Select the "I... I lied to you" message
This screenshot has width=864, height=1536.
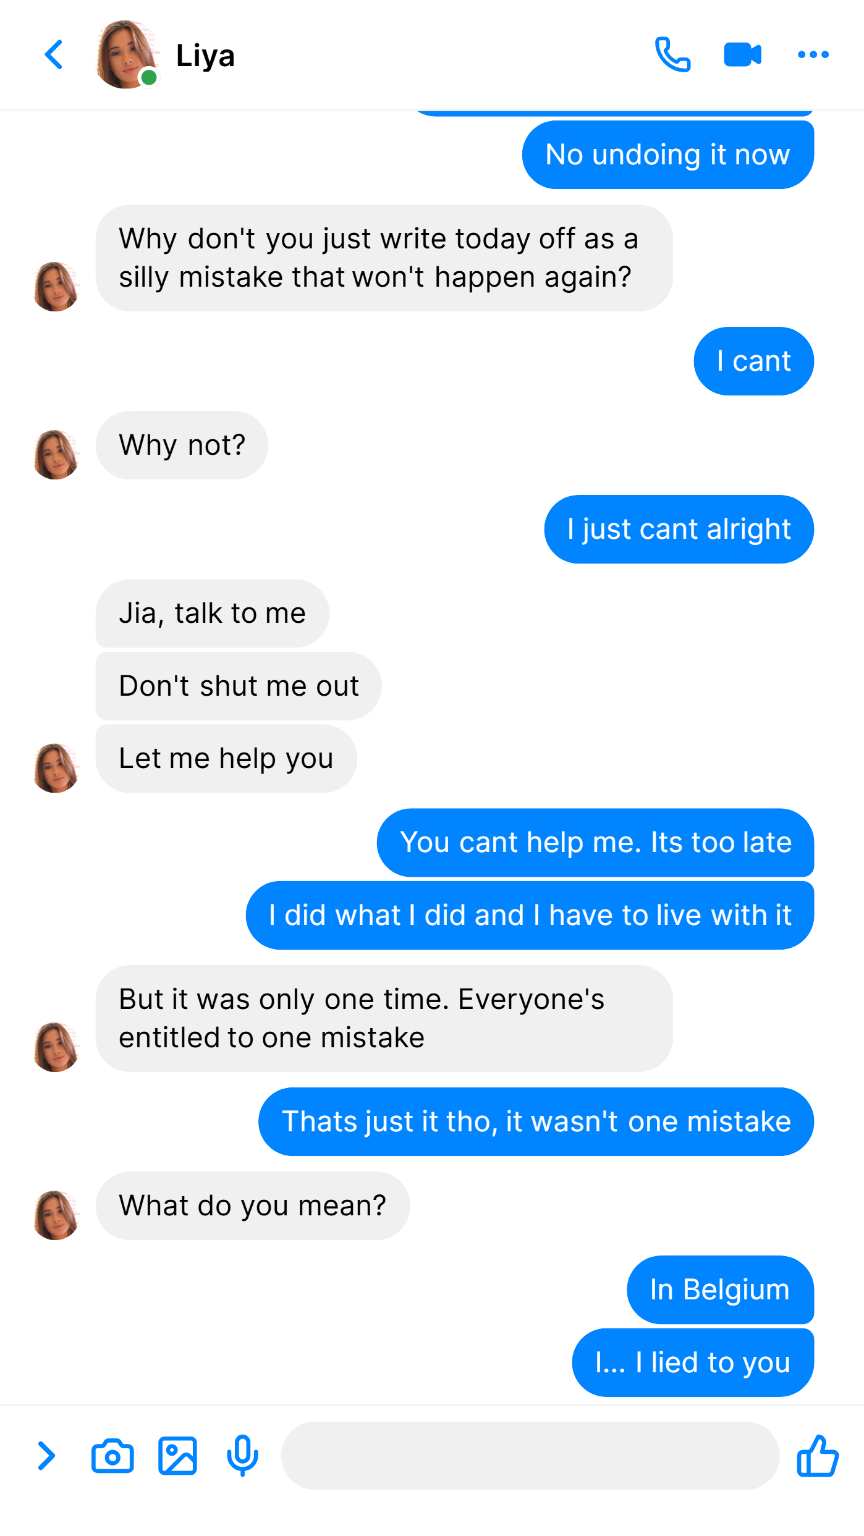(x=693, y=1362)
